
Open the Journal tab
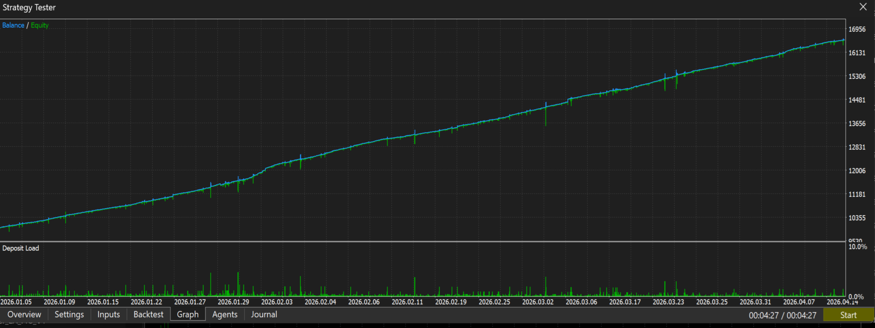click(264, 314)
